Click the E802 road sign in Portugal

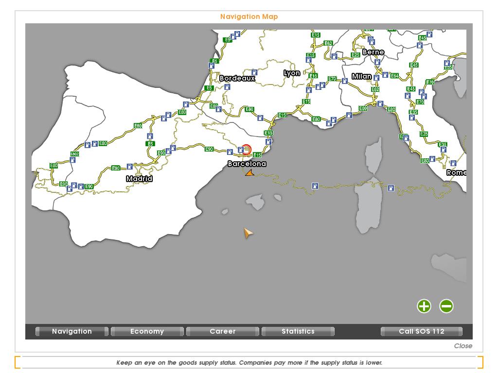(74, 154)
